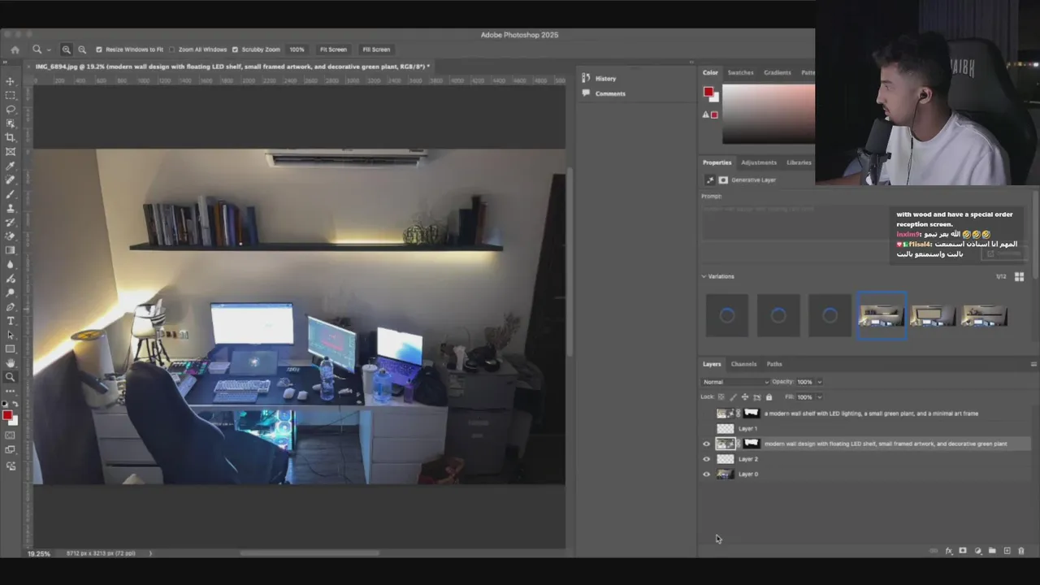Screen dimensions: 1040x585
Task: Toggle Resize Windows to Fit checkbox
Action: tap(99, 50)
